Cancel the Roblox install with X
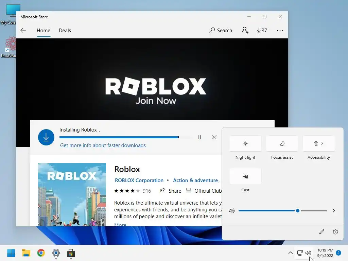This screenshot has width=348, height=261. pyautogui.click(x=214, y=137)
